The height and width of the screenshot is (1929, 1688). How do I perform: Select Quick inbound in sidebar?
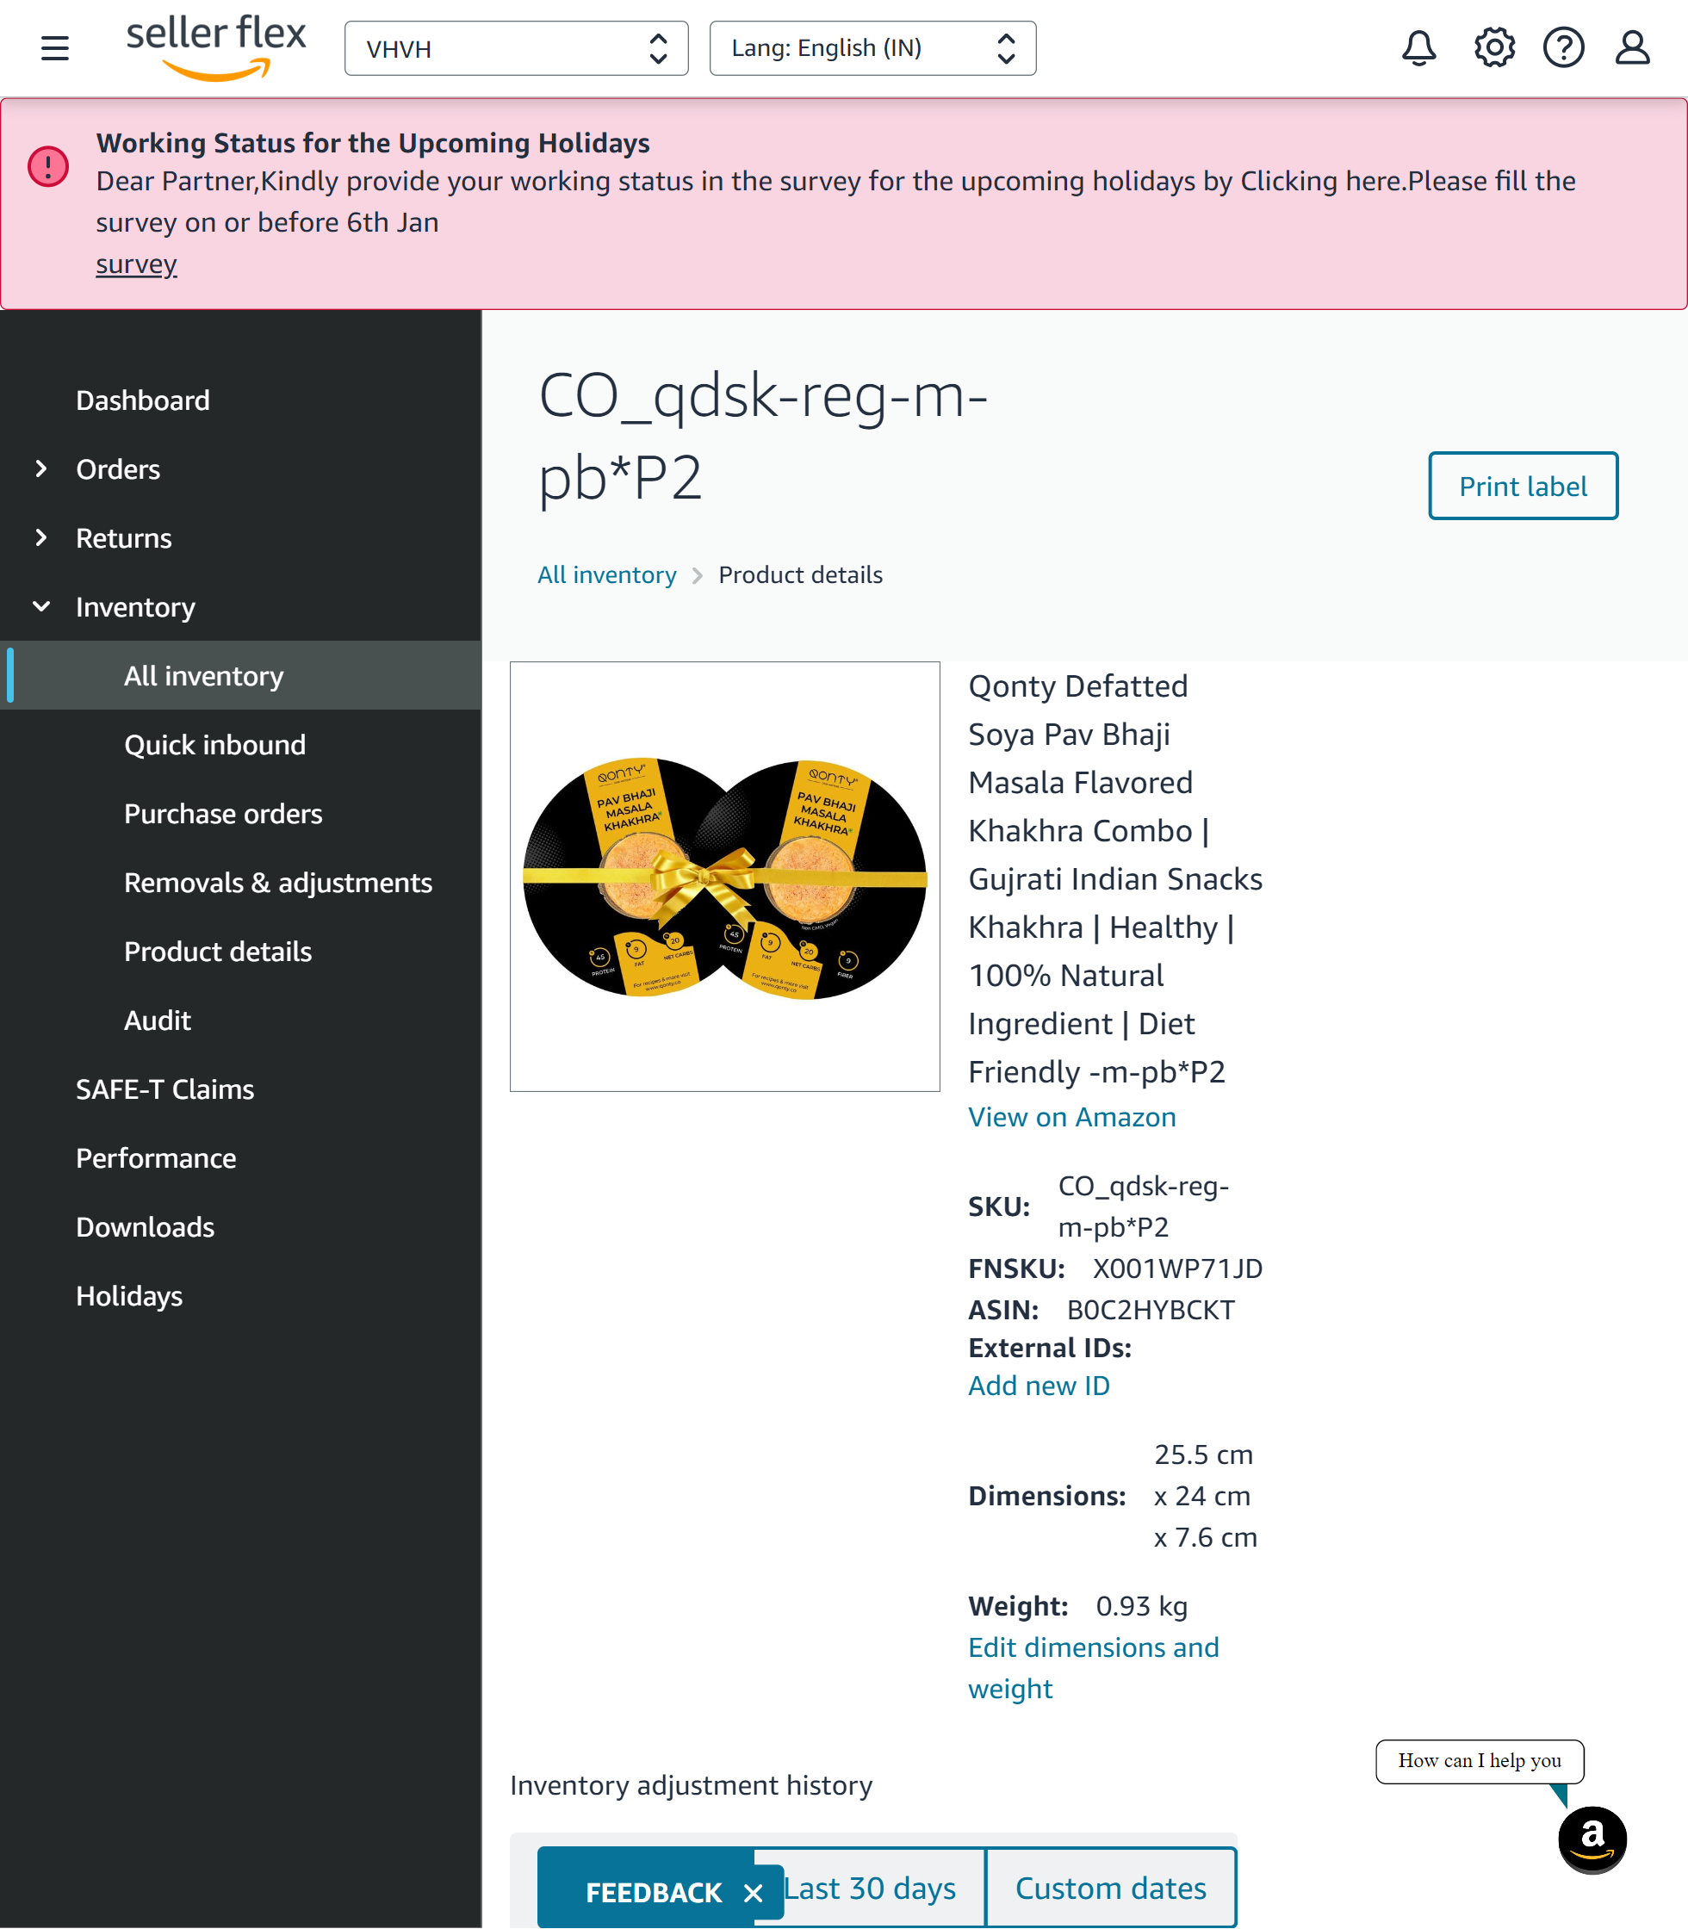tap(214, 745)
